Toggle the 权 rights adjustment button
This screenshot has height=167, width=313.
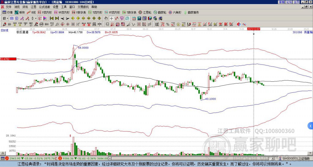tap(40, 19)
